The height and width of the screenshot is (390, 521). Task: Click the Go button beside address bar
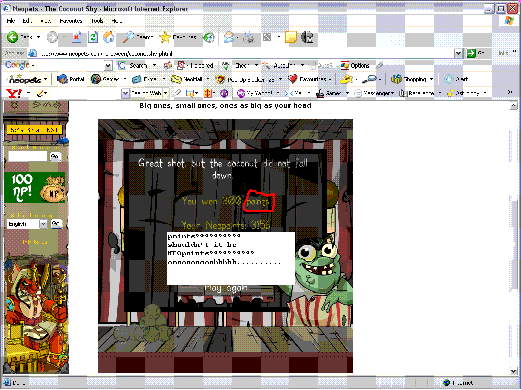pyautogui.click(x=476, y=53)
